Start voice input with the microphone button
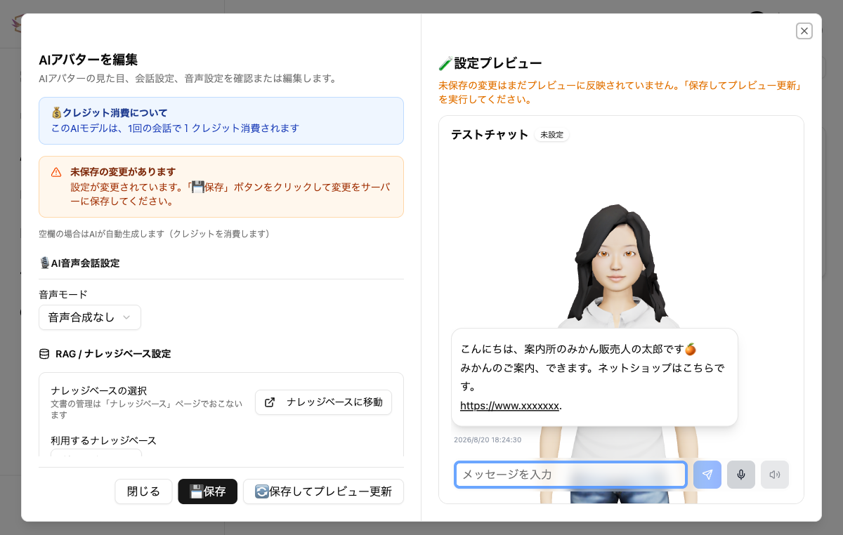Screen dimensions: 843x535 pyautogui.click(x=741, y=475)
